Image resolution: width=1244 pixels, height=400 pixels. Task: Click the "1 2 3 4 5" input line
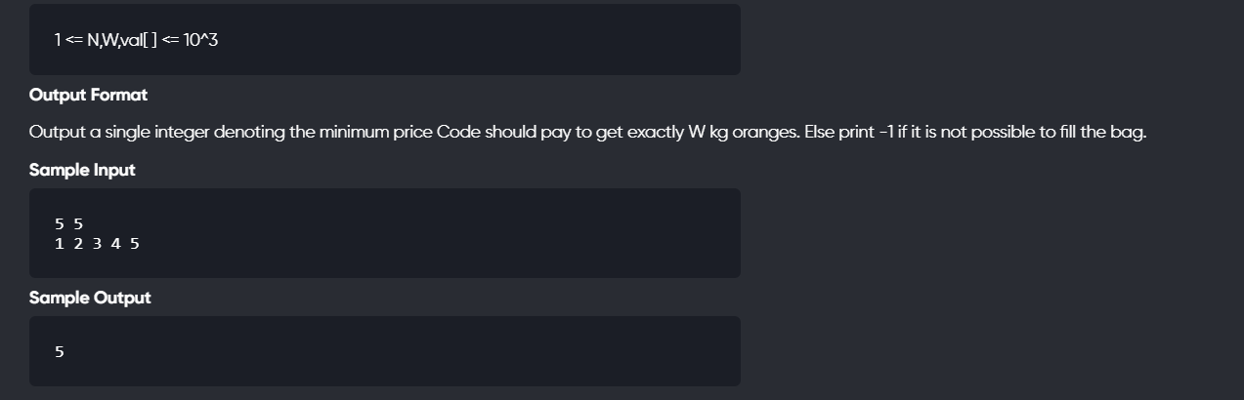click(x=97, y=243)
